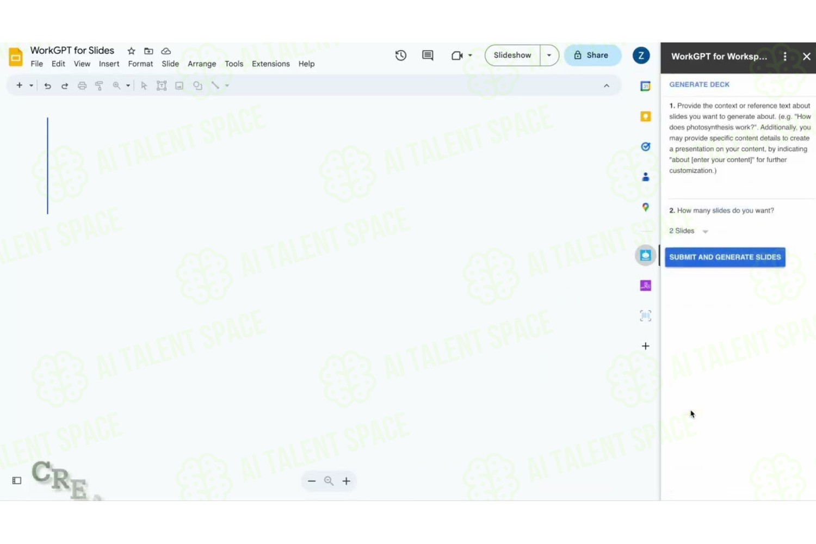Start the Slideshow
Image resolution: width=816 pixels, height=544 pixels.
512,55
